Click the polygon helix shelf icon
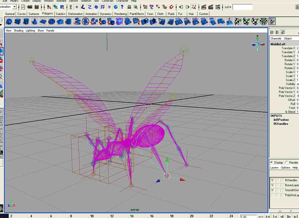The width and height of the screenshot is (299, 218). (x=77, y=21)
